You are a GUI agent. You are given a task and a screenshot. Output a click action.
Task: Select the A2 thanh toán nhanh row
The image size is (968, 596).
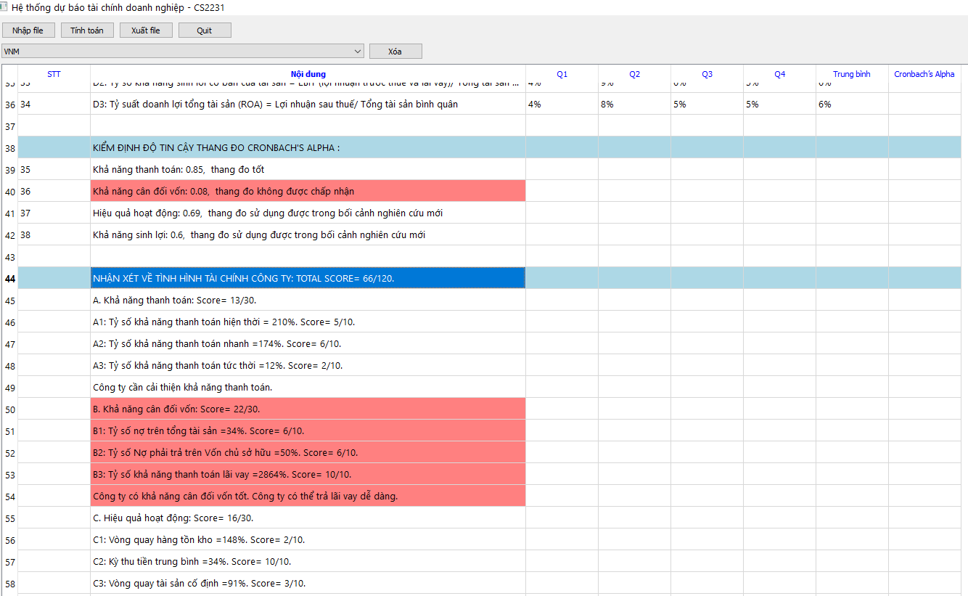click(308, 343)
